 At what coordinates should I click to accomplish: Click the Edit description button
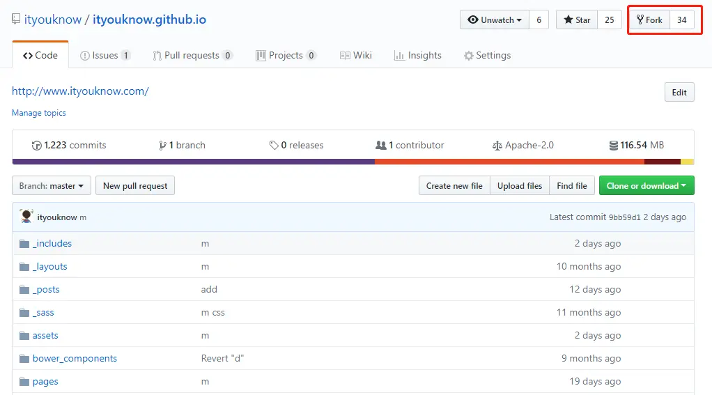(679, 92)
